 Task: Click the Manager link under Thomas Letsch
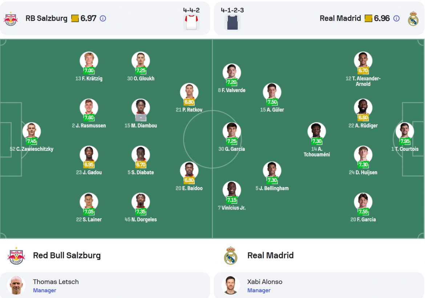[44, 290]
